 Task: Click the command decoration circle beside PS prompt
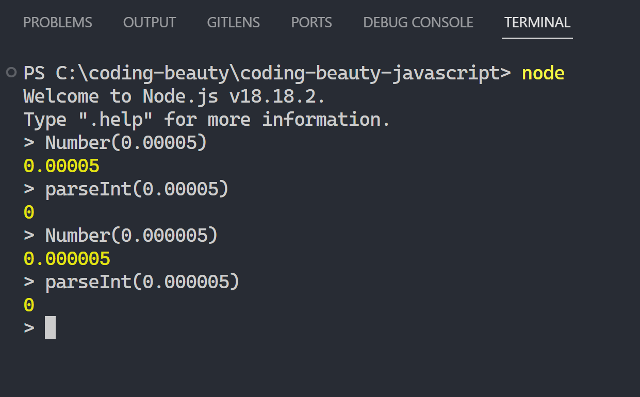click(x=11, y=73)
